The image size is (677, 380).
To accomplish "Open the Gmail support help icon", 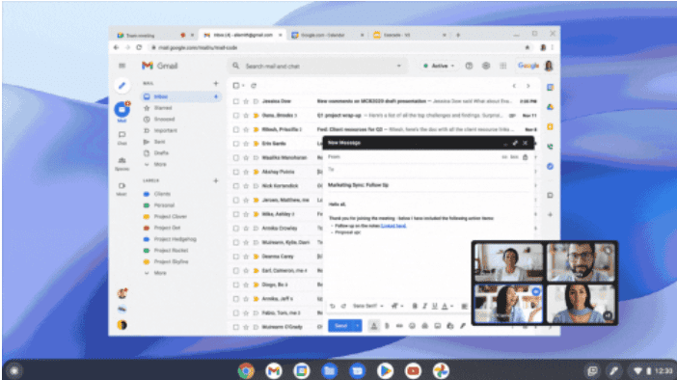I will tap(469, 66).
